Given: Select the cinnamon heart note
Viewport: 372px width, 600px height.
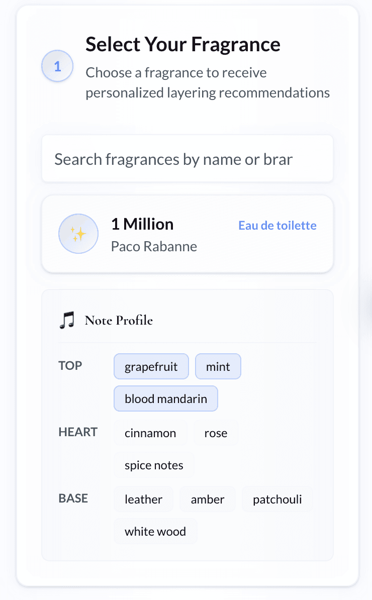Looking at the screenshot, I should tap(150, 433).
